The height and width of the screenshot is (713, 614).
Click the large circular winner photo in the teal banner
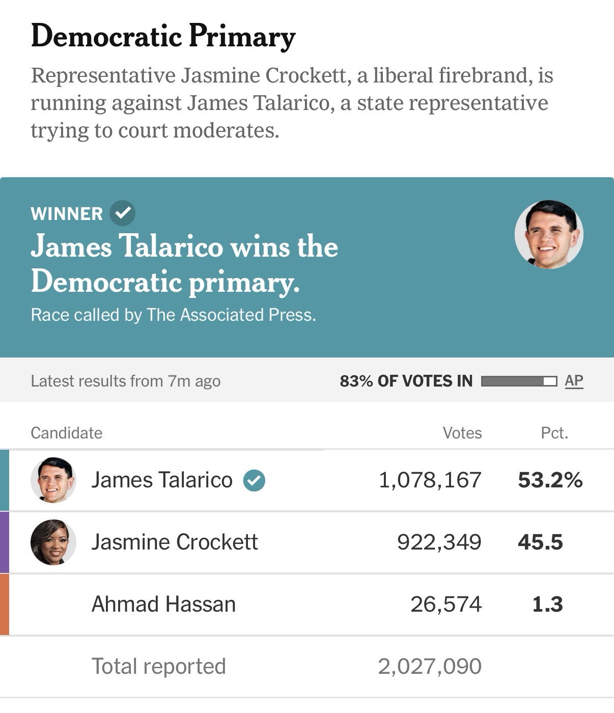coord(549,234)
